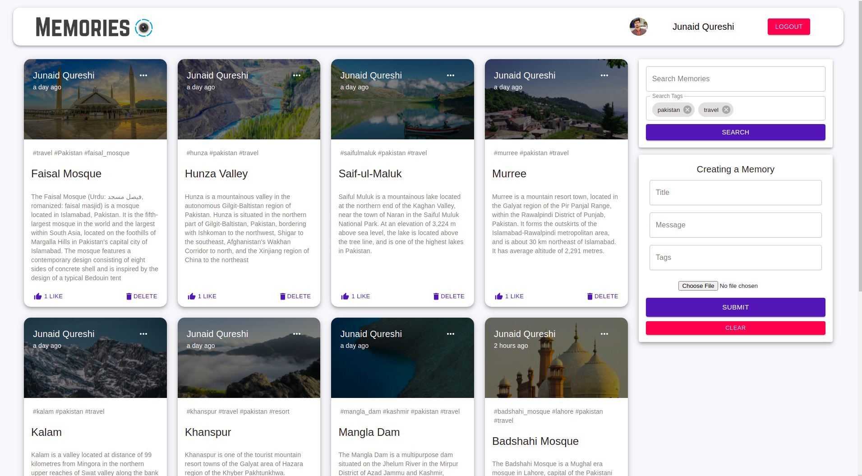Click the MEMORIES title text
Image resolution: width=862 pixels, height=476 pixels.
click(83, 28)
